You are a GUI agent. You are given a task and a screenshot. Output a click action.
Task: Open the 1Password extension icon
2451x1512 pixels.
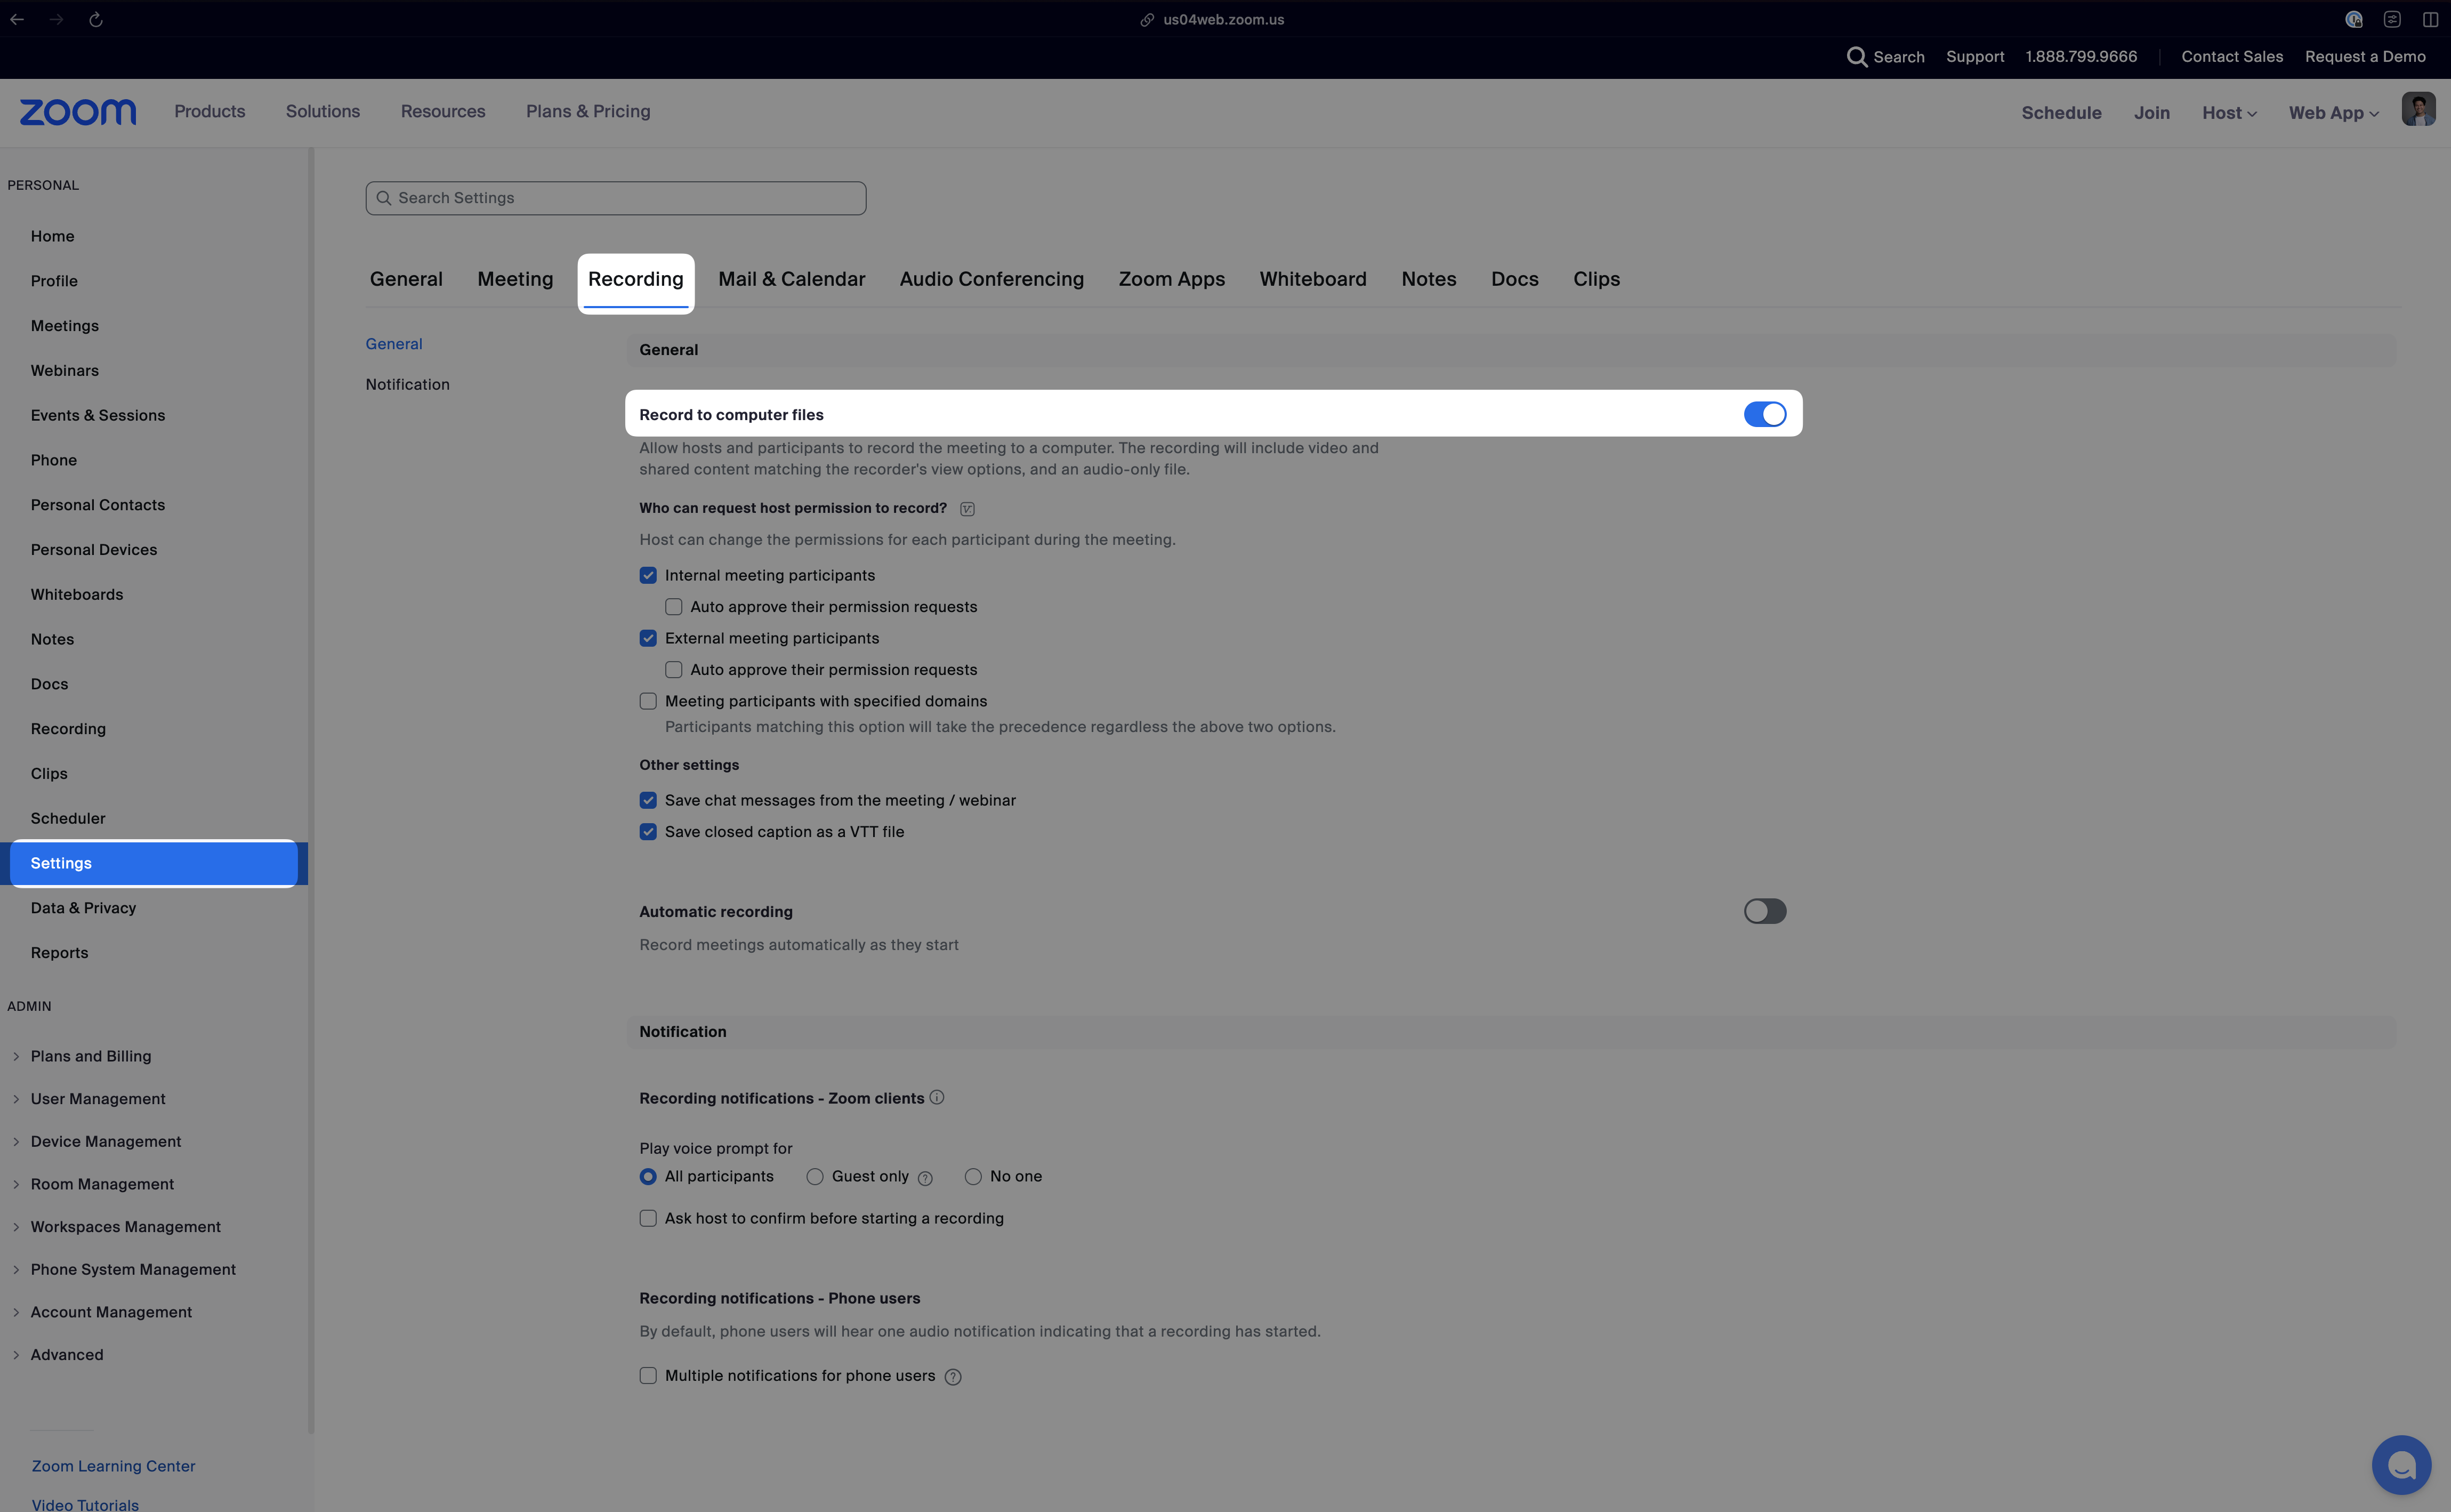[x=2354, y=20]
